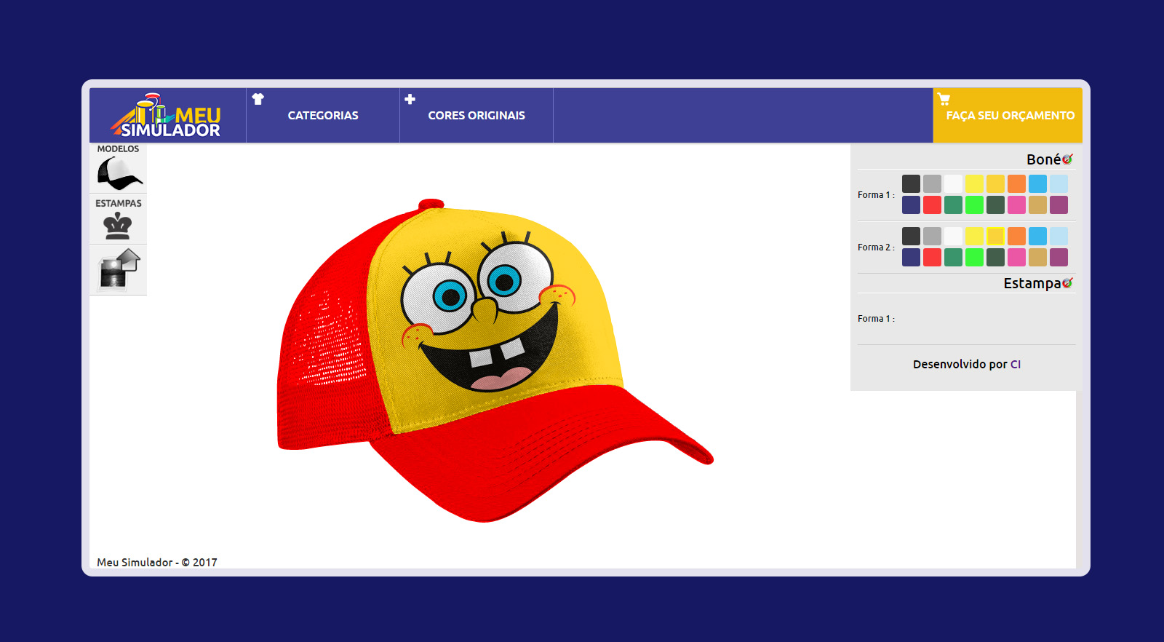The width and height of the screenshot is (1164, 642).
Task: Click the Boné section heading
Action: [1043, 159]
